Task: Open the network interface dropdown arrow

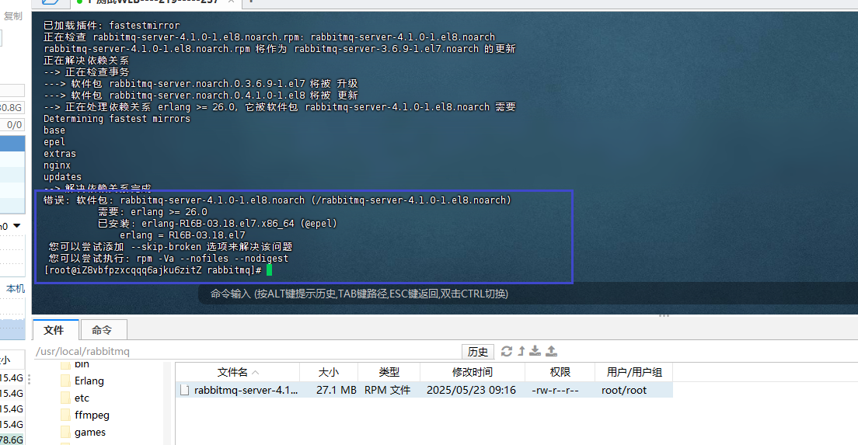Action: 17,226
